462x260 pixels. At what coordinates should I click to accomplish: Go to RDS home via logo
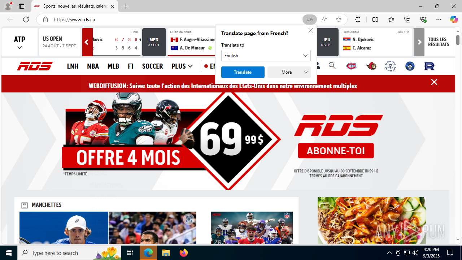(x=35, y=66)
